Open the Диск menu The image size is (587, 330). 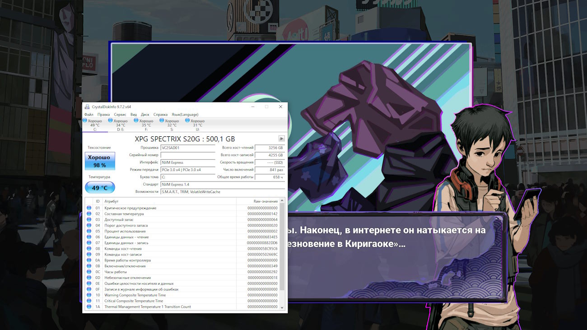click(145, 115)
